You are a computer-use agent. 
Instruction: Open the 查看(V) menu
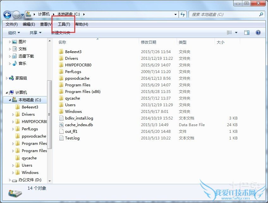click(46, 24)
